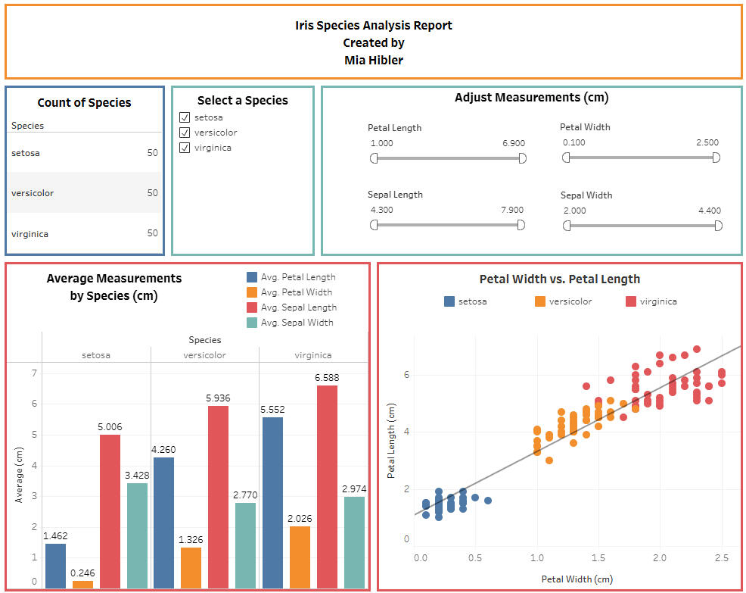
Task: Highlight the red Avg. Sepal Length legend swatch
Action: [253, 307]
